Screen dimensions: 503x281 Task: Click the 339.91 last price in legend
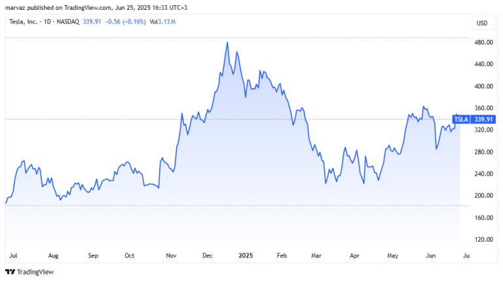click(92, 22)
